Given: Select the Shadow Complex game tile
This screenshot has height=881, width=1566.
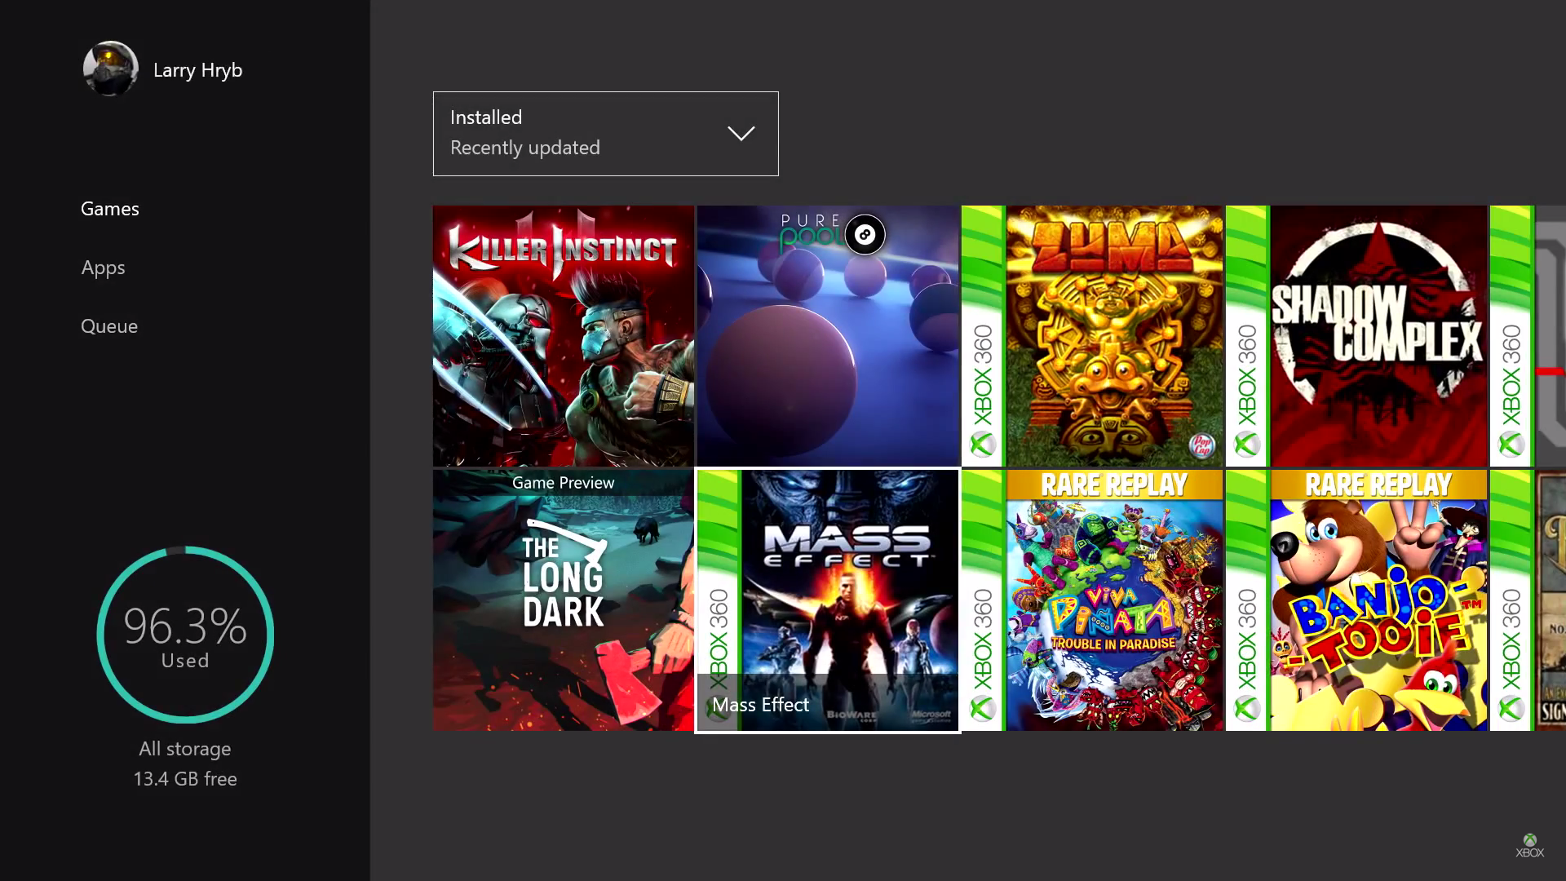Looking at the screenshot, I should tap(1356, 336).
